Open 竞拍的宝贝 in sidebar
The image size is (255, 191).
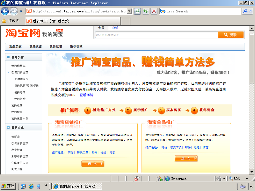pyautogui.click(x=21, y=79)
